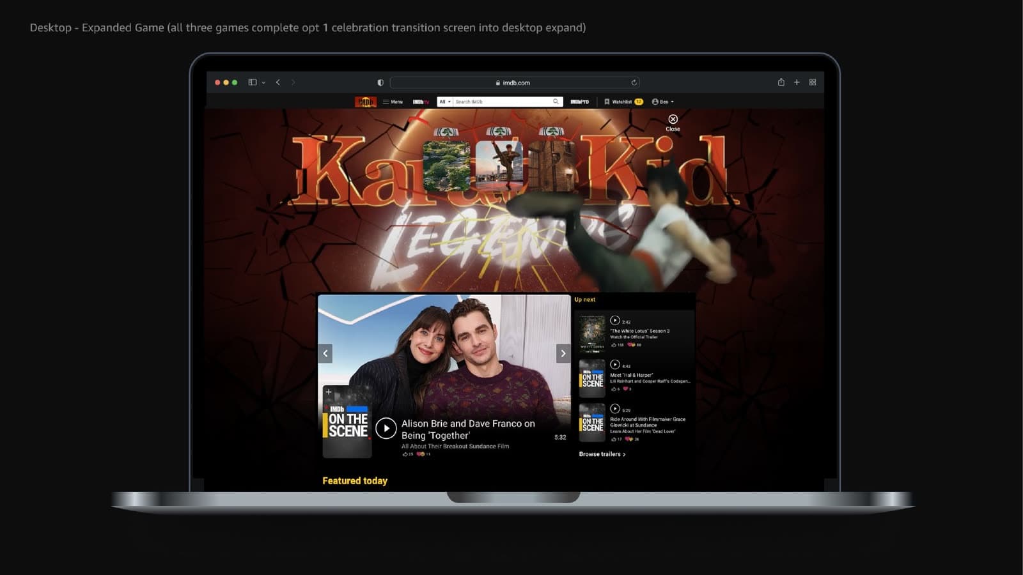This screenshot has width=1023, height=575.
Task: Click the Safari Share icon
Action: 781,82
